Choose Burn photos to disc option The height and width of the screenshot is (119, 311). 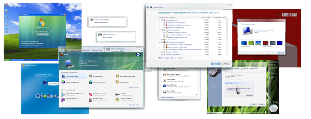point(176,75)
